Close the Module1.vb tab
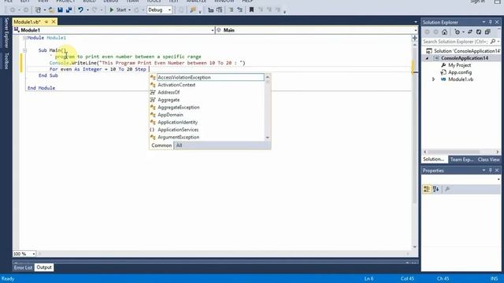504x283 pixels. point(54,22)
